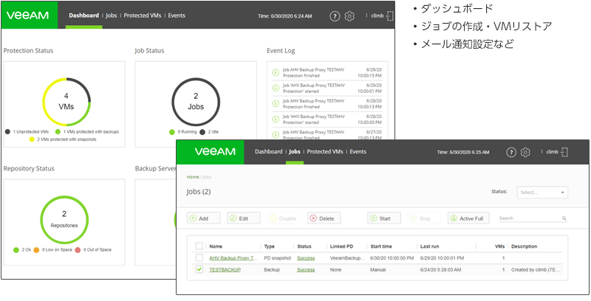The height and width of the screenshot is (301, 591).
Task: Sort Jobs table by Linked PD column
Action: [x=341, y=246]
